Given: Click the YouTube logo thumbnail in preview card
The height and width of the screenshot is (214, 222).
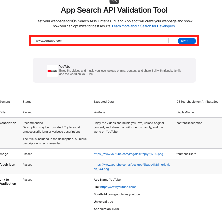Looking at the screenshot, I should 52,71.
